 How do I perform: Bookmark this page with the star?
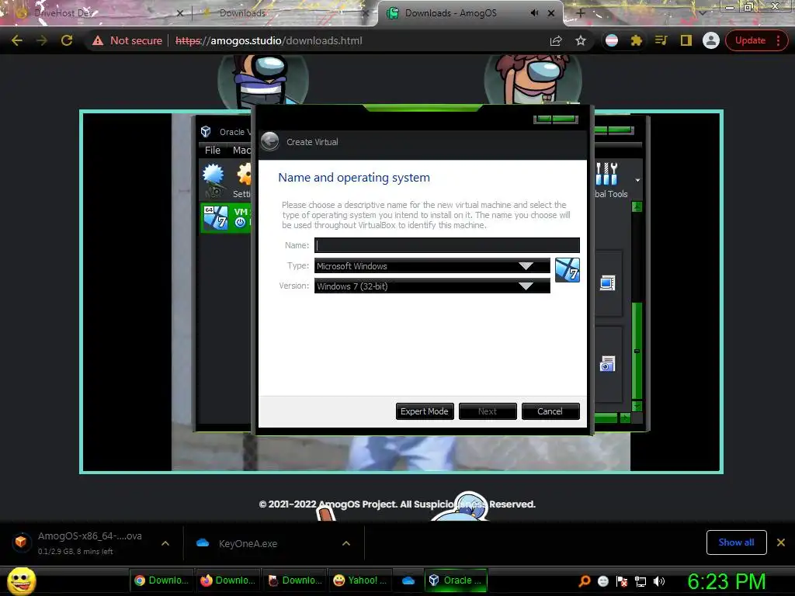pos(581,40)
